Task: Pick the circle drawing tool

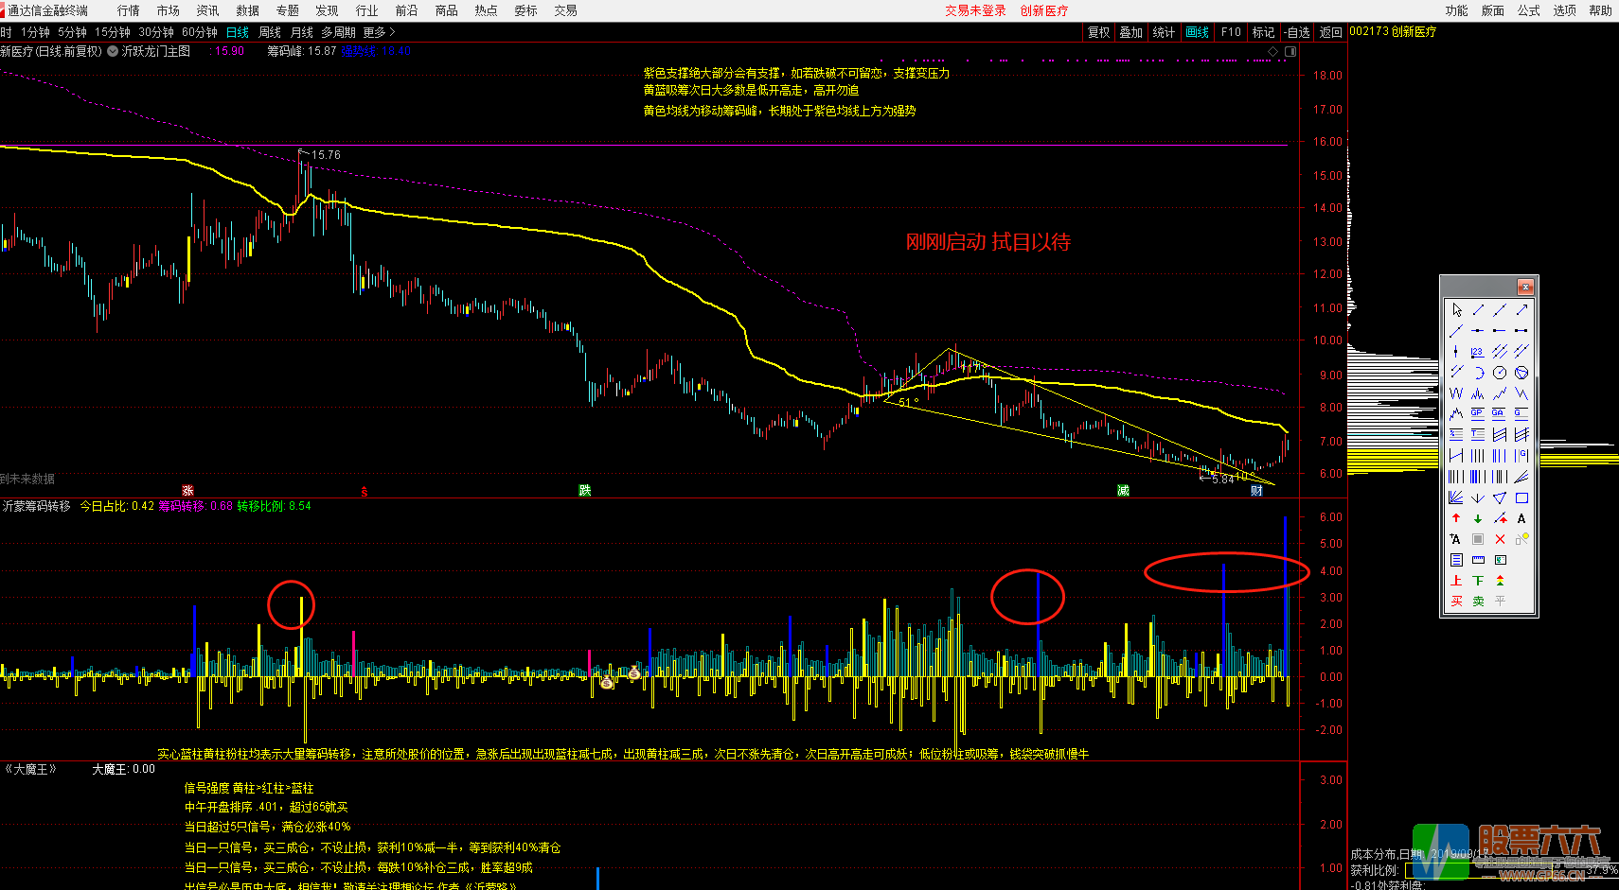Action: click(x=1500, y=373)
